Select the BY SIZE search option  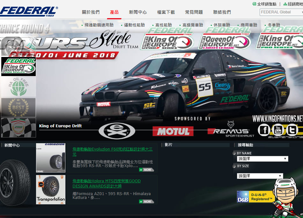[235, 166]
